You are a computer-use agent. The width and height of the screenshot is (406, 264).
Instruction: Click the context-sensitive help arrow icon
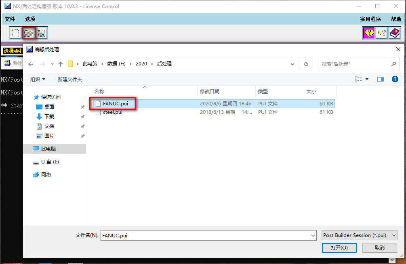[x=381, y=33]
